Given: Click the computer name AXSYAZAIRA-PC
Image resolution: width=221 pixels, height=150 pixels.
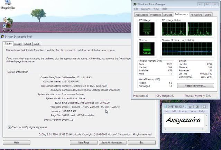Looking at the screenshot, I should [x=71, y=81].
